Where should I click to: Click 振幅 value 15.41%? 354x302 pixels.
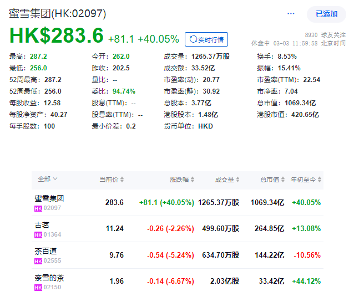coord(289,68)
